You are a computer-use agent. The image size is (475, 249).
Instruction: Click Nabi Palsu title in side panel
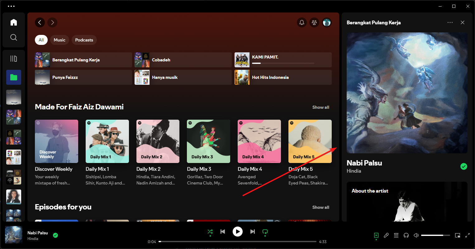click(364, 163)
